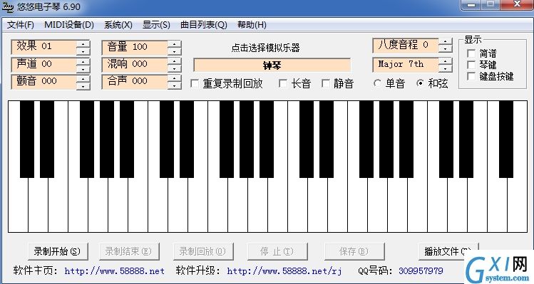534x284 pixels.
Task: Open the 系统(X) menu
Action: coord(118,25)
